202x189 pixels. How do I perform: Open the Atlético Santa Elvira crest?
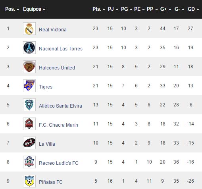29,105
